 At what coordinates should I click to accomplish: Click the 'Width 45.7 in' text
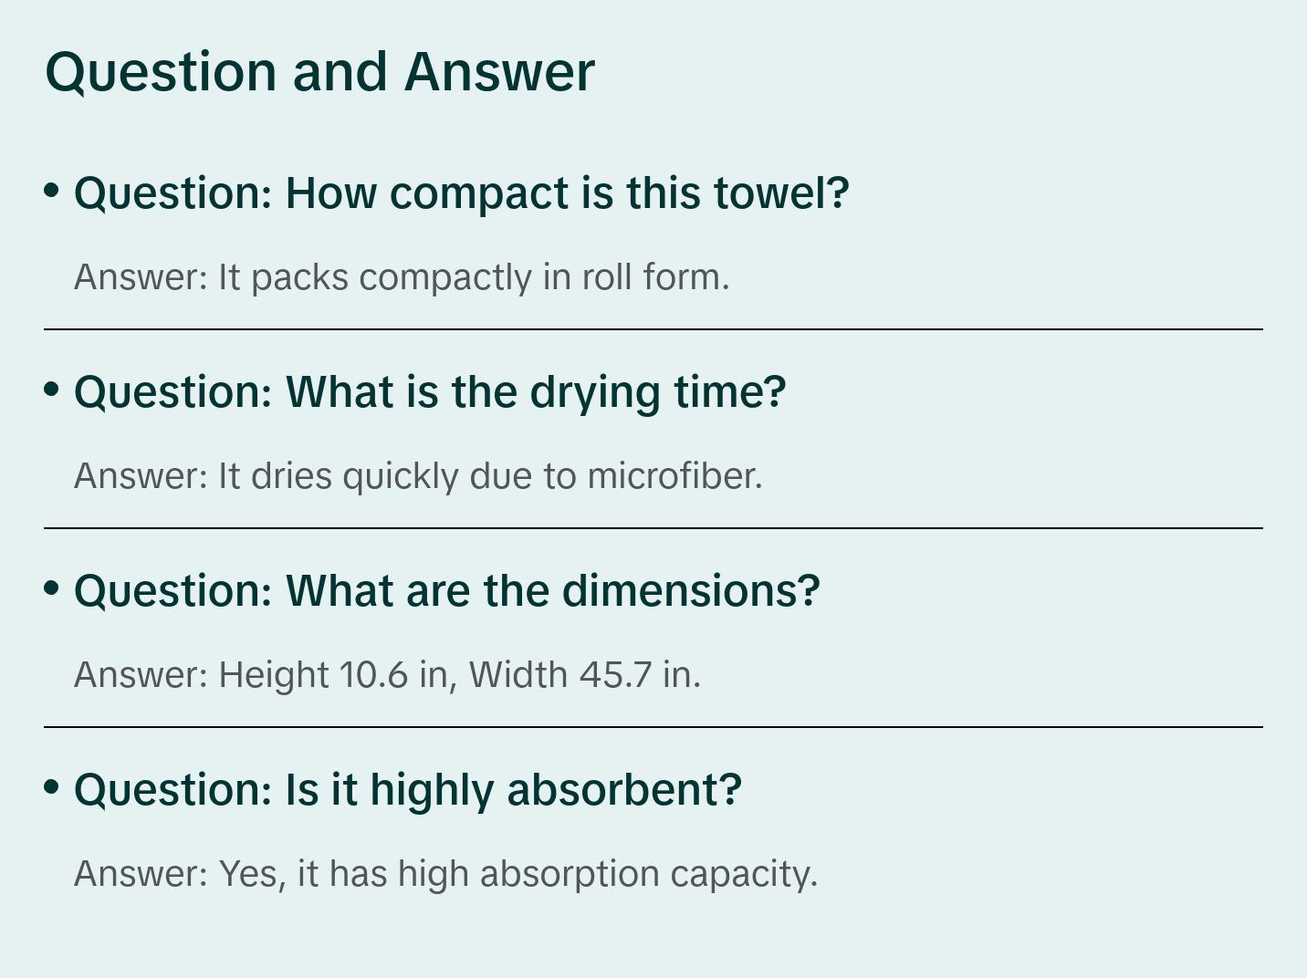(584, 675)
